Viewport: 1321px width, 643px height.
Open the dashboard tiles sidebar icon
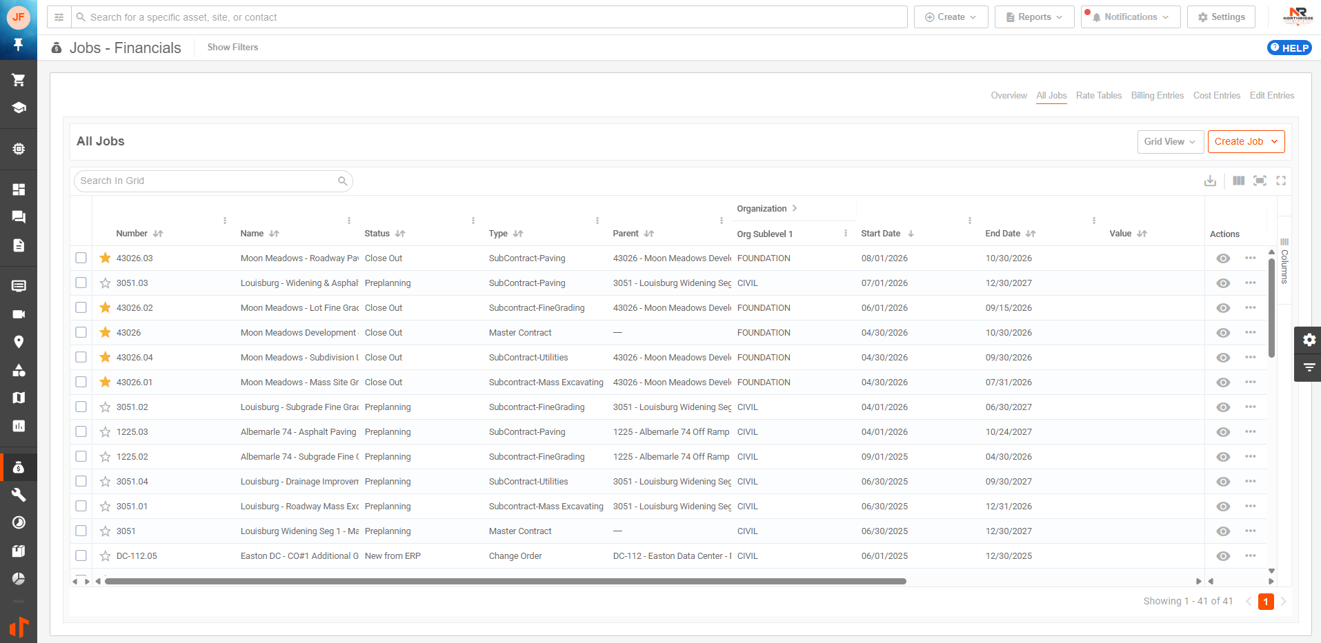click(19, 190)
